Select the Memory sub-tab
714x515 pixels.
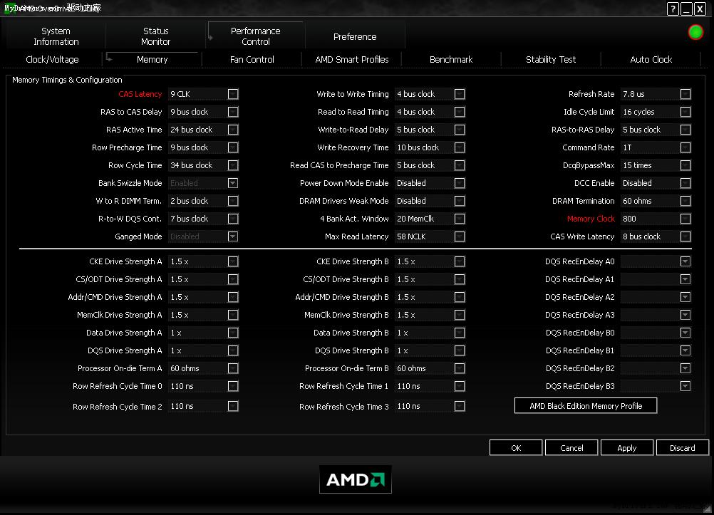coord(152,60)
